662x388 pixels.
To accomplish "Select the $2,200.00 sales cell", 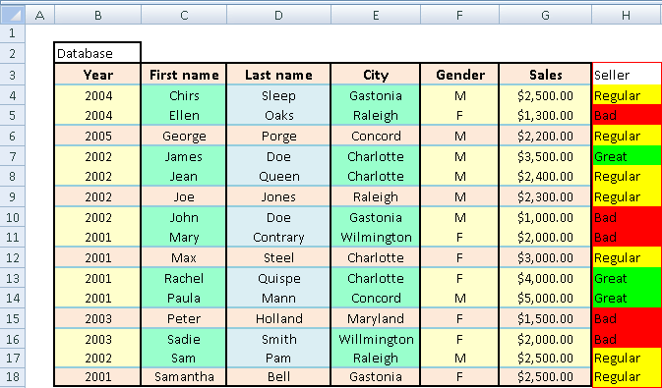I will [545, 136].
